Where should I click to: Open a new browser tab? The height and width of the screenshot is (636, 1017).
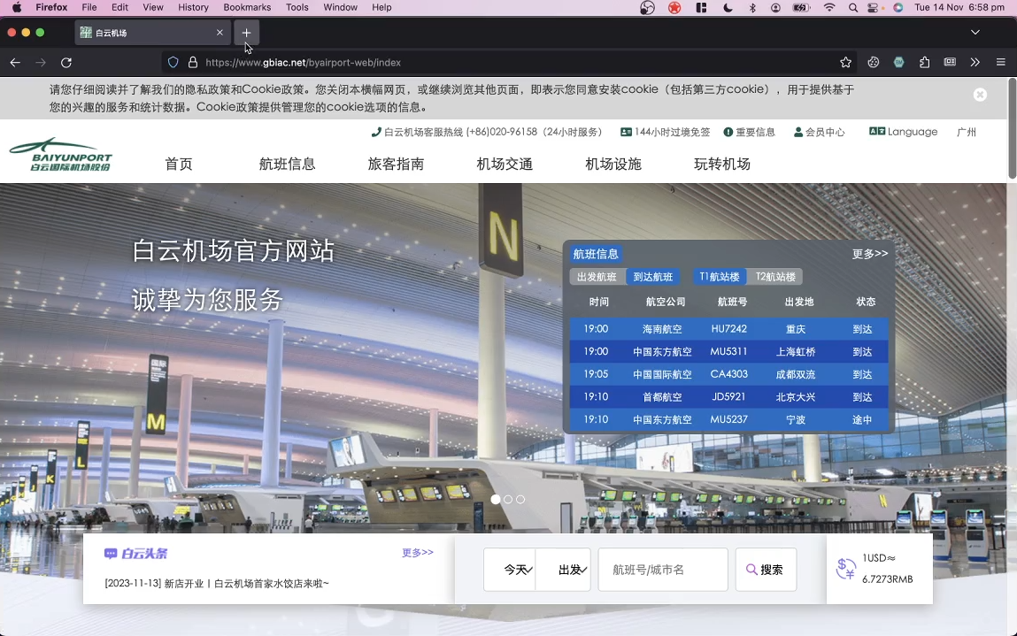[x=246, y=33]
